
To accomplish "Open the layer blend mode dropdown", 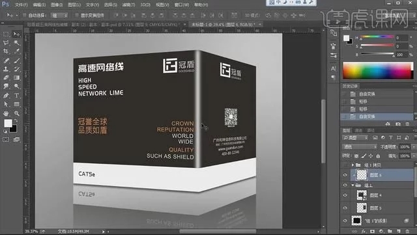I will 360,146.
